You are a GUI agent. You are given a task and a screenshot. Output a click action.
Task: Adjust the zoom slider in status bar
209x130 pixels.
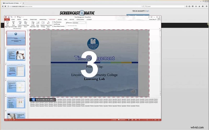[147, 120]
